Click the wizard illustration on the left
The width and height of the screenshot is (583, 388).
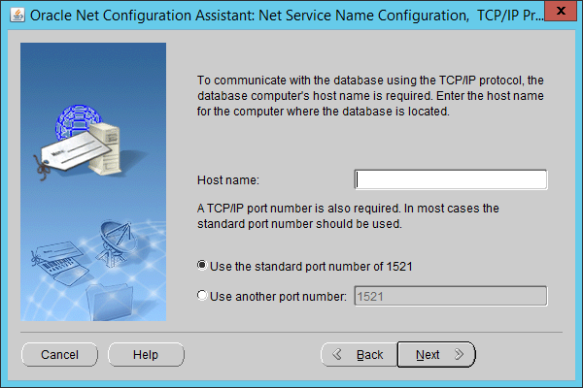[x=93, y=181]
